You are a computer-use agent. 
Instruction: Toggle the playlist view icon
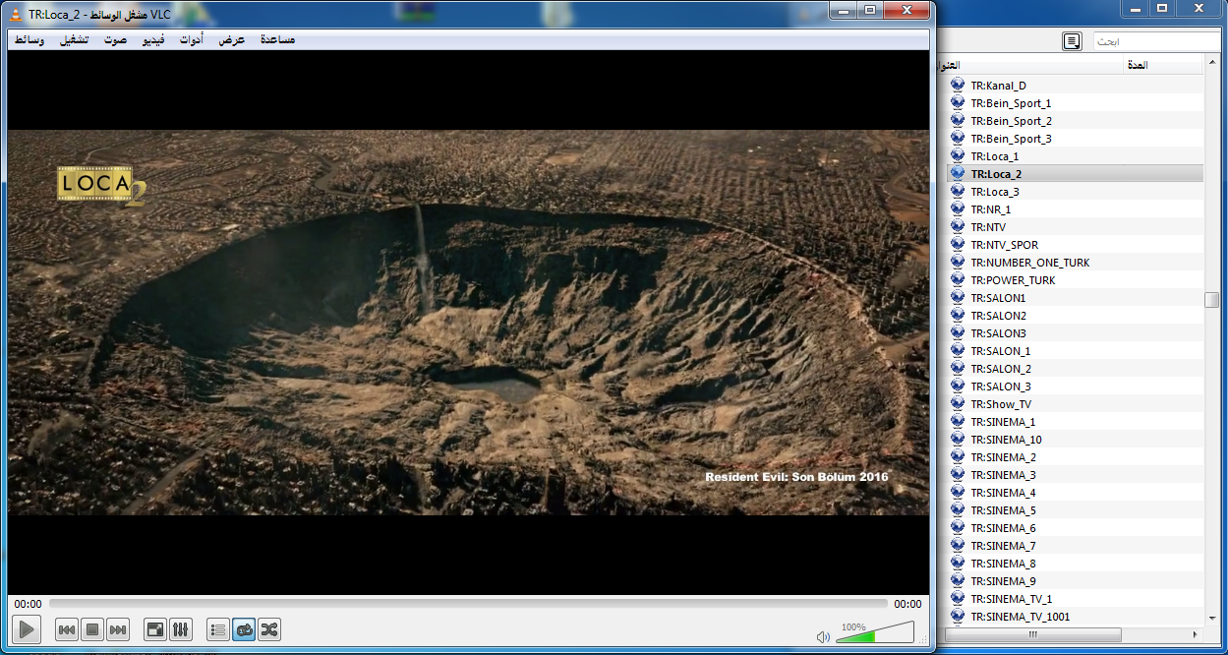[218, 629]
